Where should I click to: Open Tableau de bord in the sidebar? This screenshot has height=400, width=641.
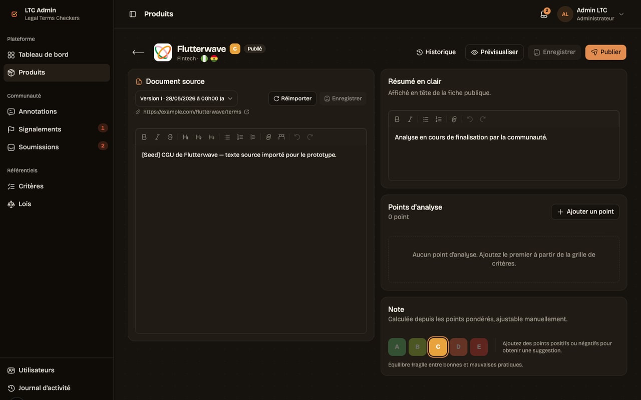coord(57,54)
